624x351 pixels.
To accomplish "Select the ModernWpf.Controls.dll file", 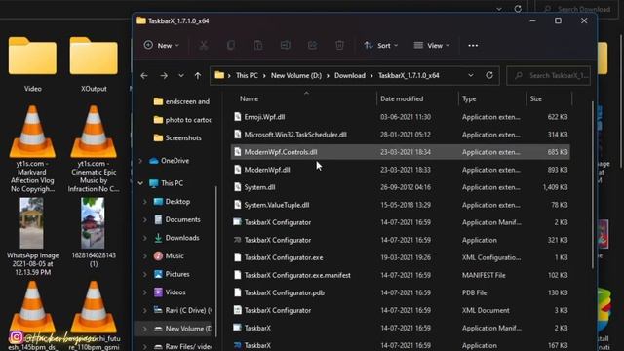I will [x=400, y=152].
